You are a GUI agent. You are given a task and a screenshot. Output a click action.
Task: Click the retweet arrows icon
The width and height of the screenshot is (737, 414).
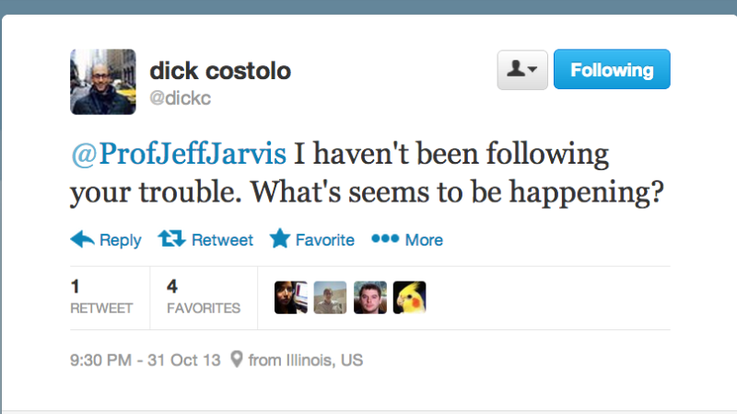pos(171,239)
